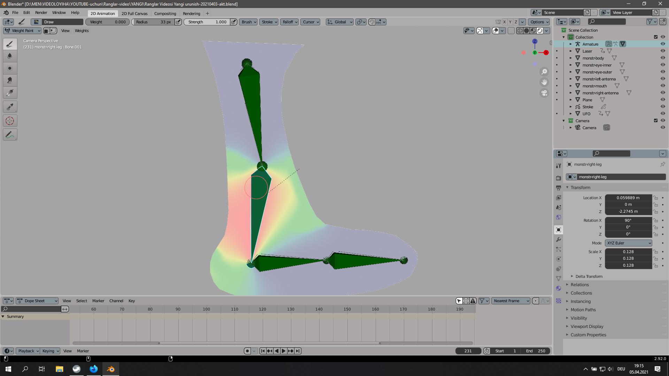669x376 pixels.
Task: Hide the Plane object
Action: point(663,100)
